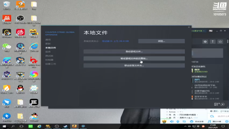Click Steam big picture mode icon
Viewport: 229px width, 129px height.
211,31
